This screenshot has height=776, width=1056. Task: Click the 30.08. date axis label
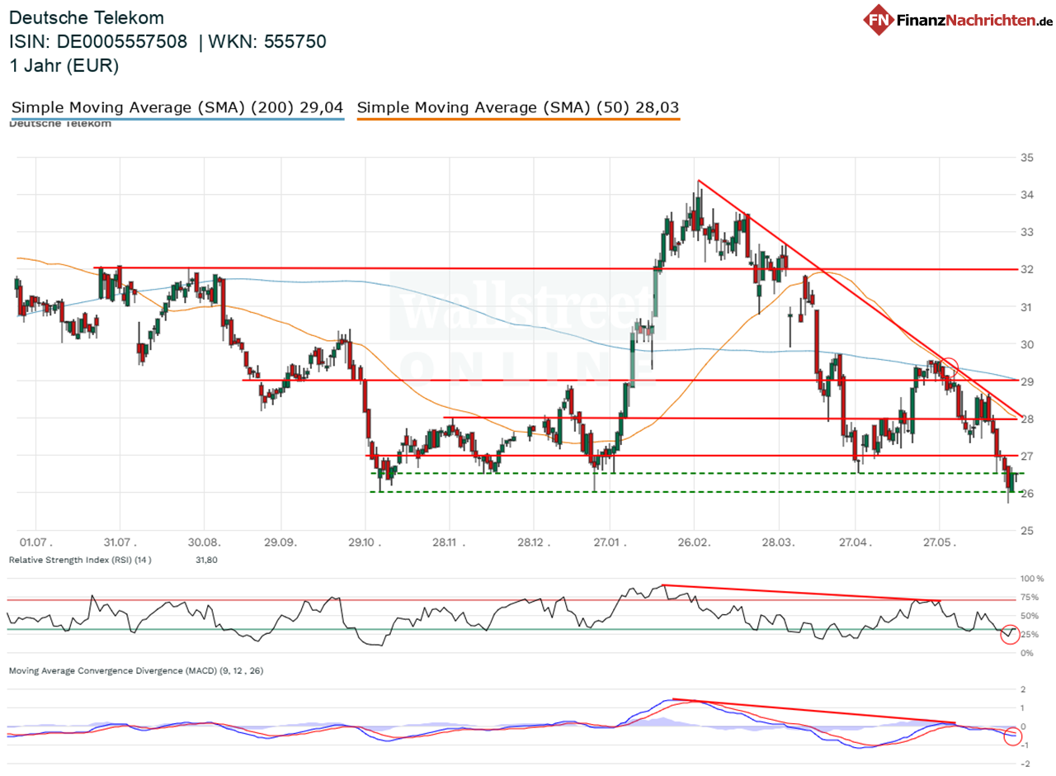click(x=203, y=542)
